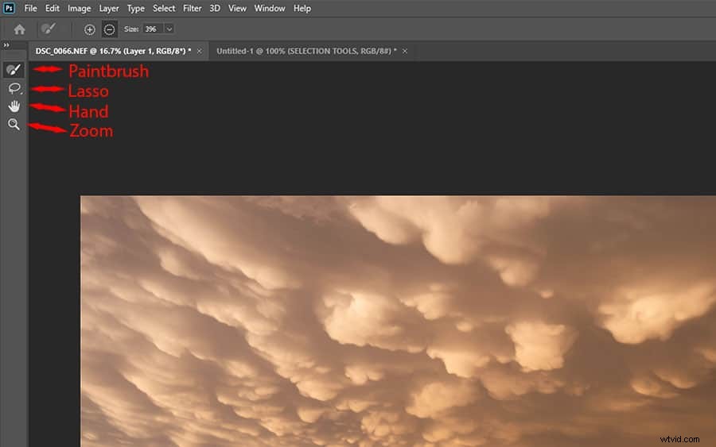Open the Edit menu
Image resolution: width=716 pixels, height=447 pixels.
52,8
